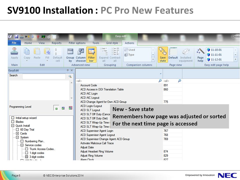Open the 11-11-01 help page

tap(214, 55)
